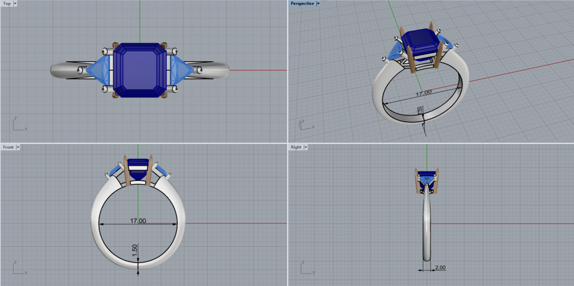Click the world axis icon in Right view

click(306, 268)
